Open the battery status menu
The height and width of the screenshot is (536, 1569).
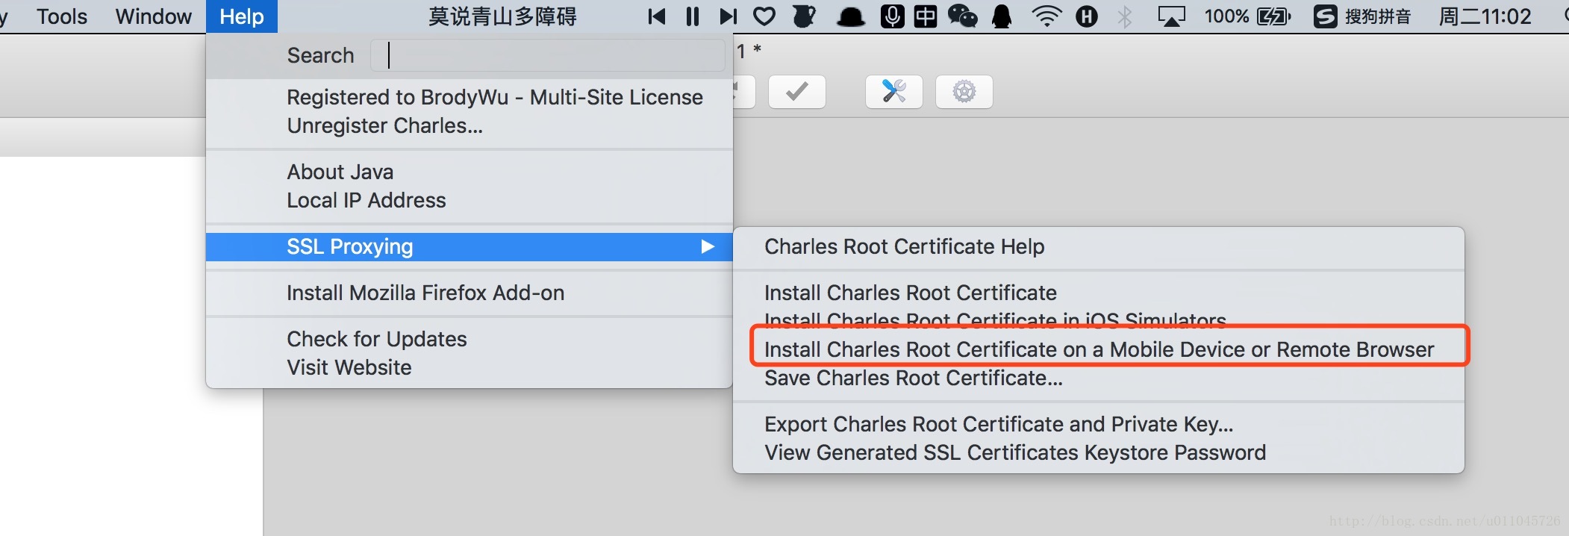click(1247, 16)
